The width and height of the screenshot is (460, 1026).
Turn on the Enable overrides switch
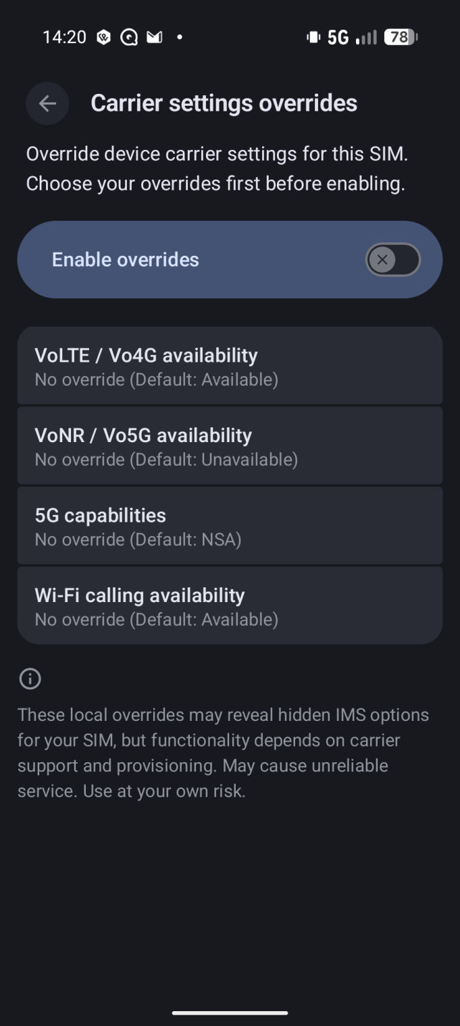click(392, 260)
